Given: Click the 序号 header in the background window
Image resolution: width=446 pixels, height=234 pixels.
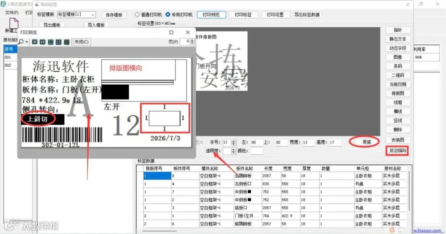Looking at the screenshot, I should [10, 49].
